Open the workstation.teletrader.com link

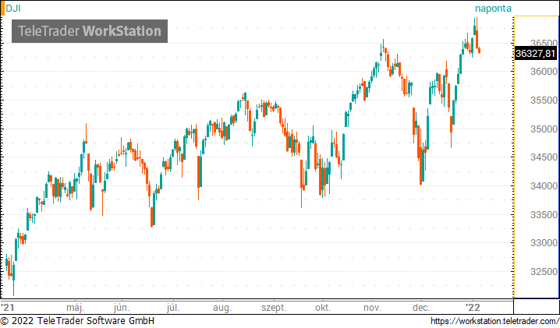pos(495,321)
